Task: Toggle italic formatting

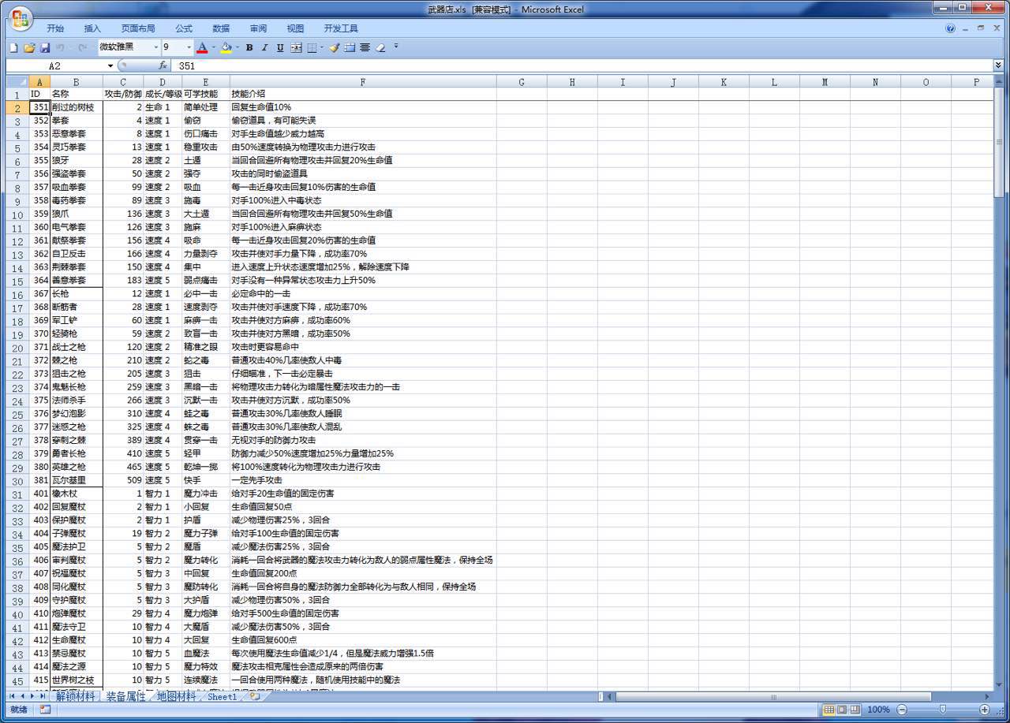Action: point(264,48)
